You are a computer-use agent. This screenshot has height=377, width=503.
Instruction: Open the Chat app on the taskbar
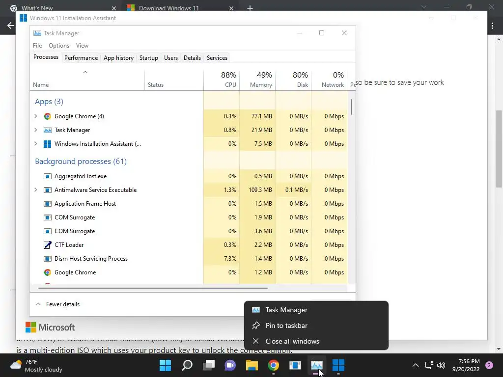[230, 365]
